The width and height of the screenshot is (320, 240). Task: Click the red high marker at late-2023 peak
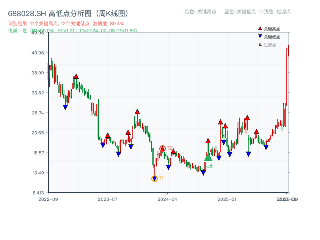(137, 112)
